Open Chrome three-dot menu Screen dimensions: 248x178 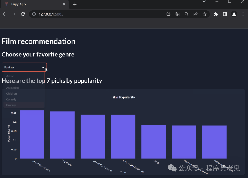[x=243, y=14]
